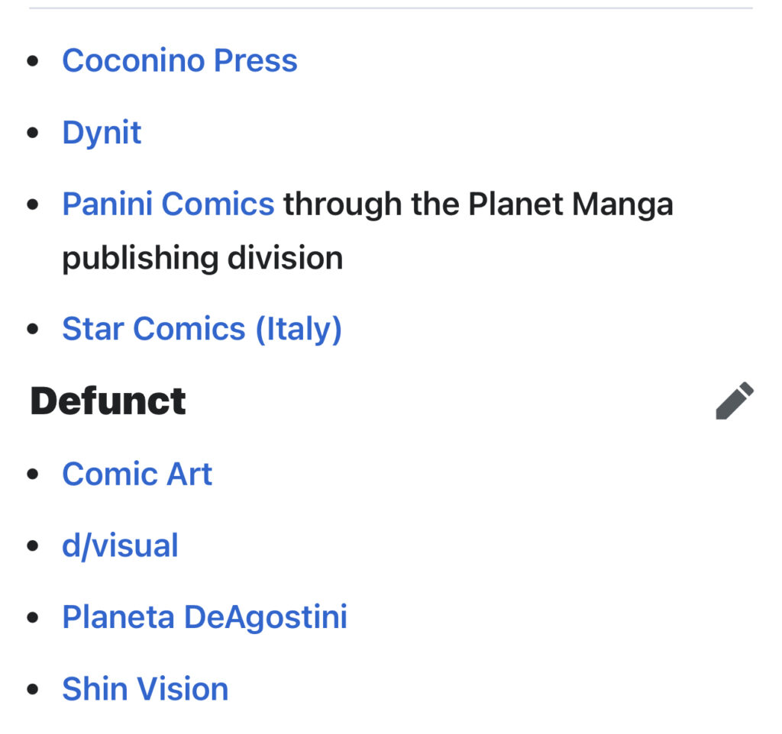The width and height of the screenshot is (782, 734).
Task: Open the Panini Comics article link
Action: coord(168,204)
